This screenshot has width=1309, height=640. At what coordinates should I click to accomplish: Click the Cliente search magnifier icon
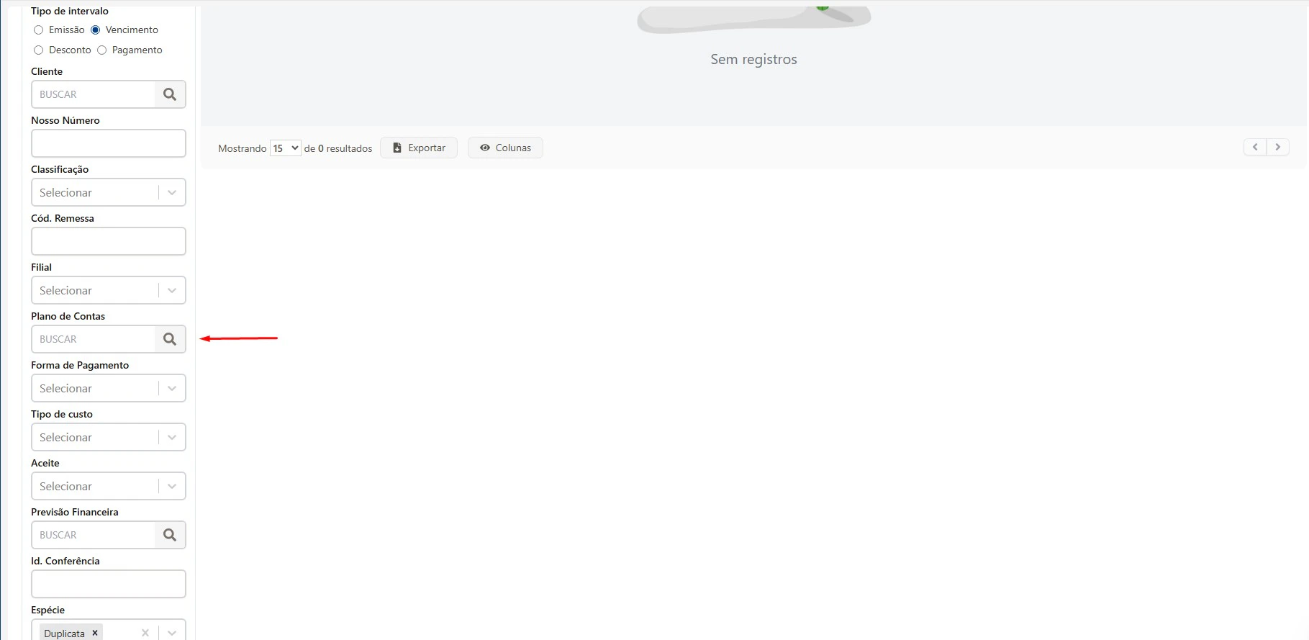click(x=170, y=94)
